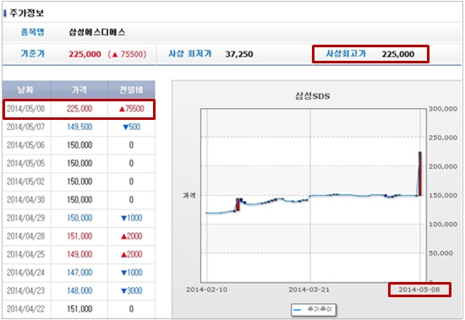Click the 151,000 price in the 2014/04/28 row
This screenshot has height=320, width=465.
point(79,236)
